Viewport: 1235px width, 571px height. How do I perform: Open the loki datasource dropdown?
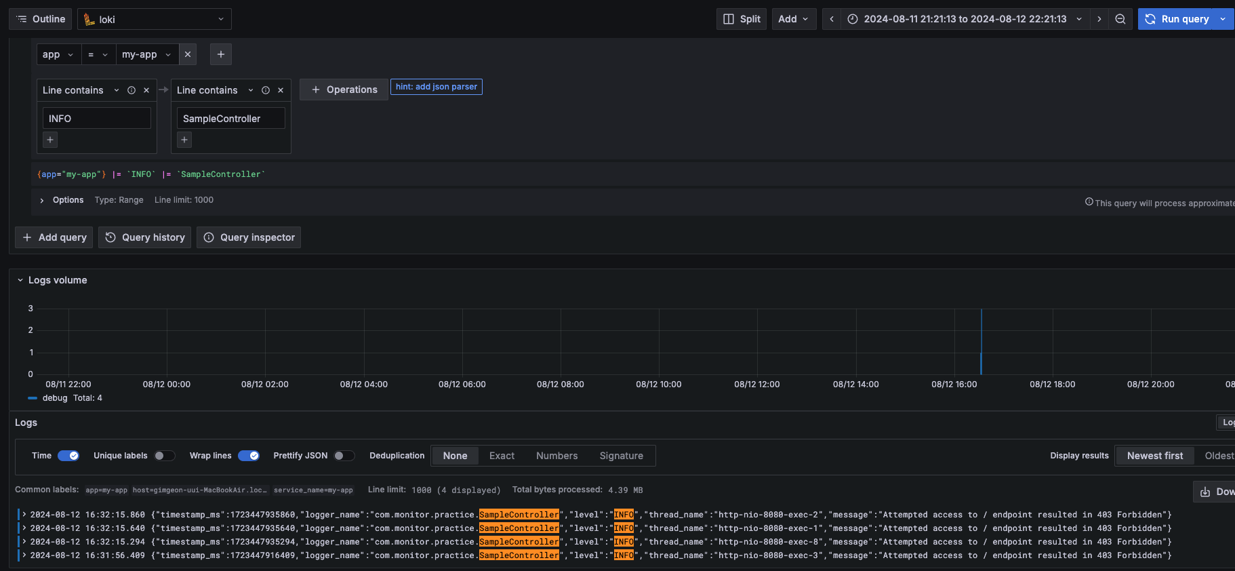(155, 19)
